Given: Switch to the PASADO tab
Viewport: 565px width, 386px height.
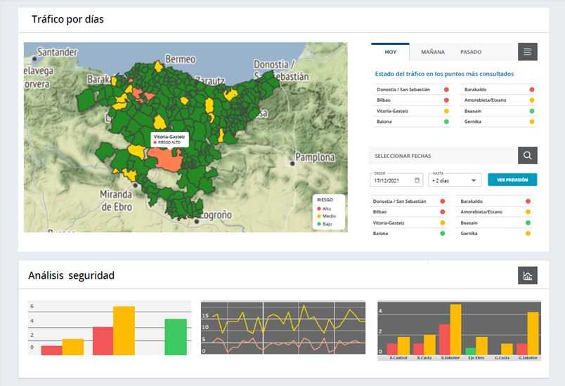Looking at the screenshot, I should point(471,52).
